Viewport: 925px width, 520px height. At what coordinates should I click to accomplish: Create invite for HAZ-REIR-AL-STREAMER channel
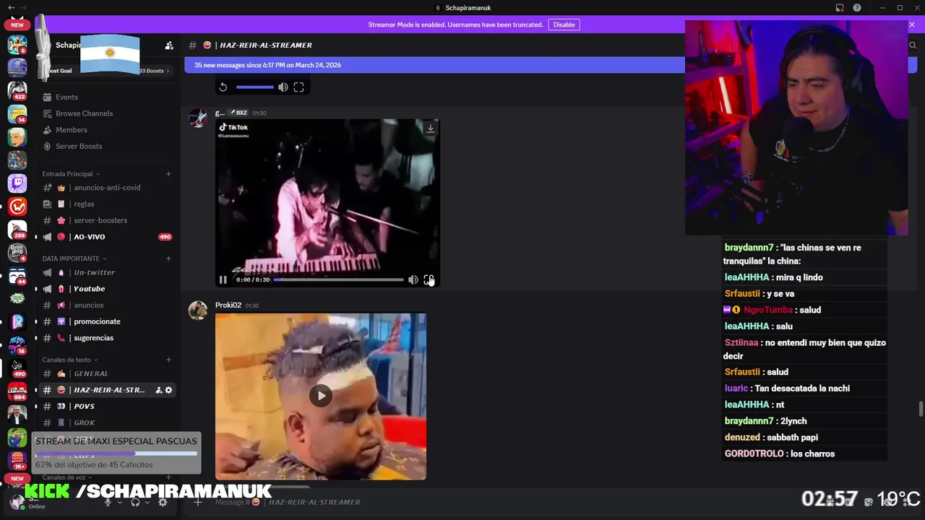click(159, 390)
